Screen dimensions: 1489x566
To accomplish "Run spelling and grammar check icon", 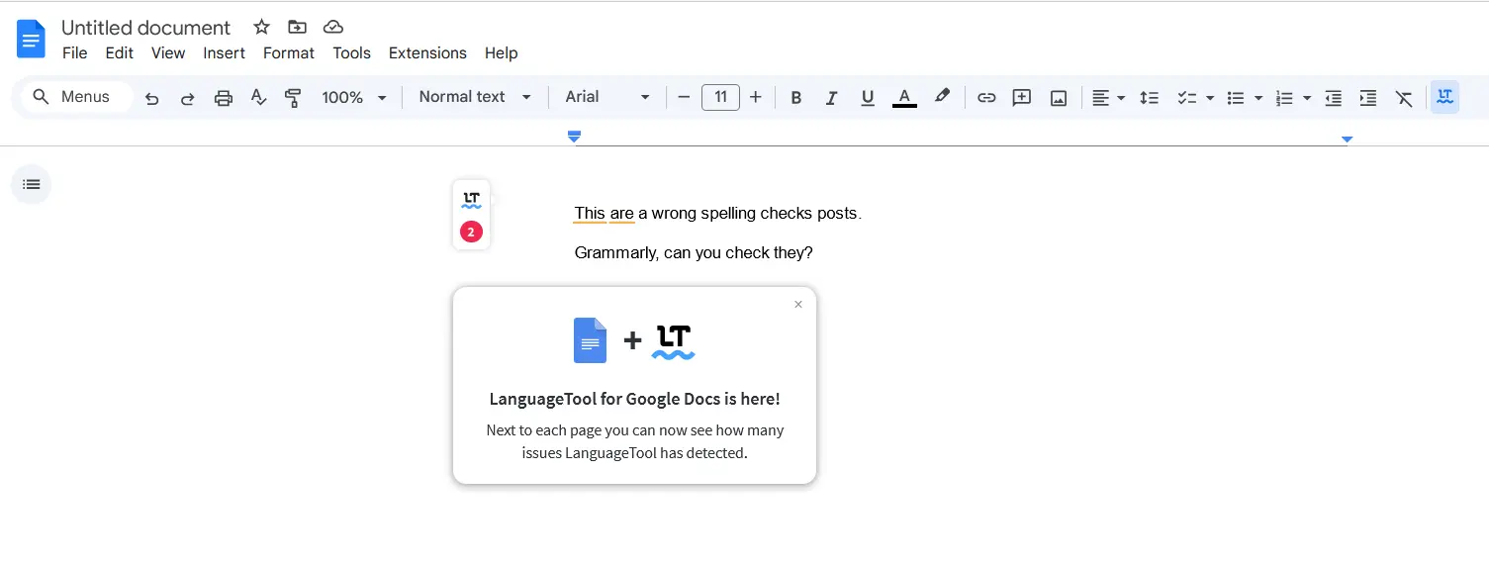I will (x=258, y=97).
